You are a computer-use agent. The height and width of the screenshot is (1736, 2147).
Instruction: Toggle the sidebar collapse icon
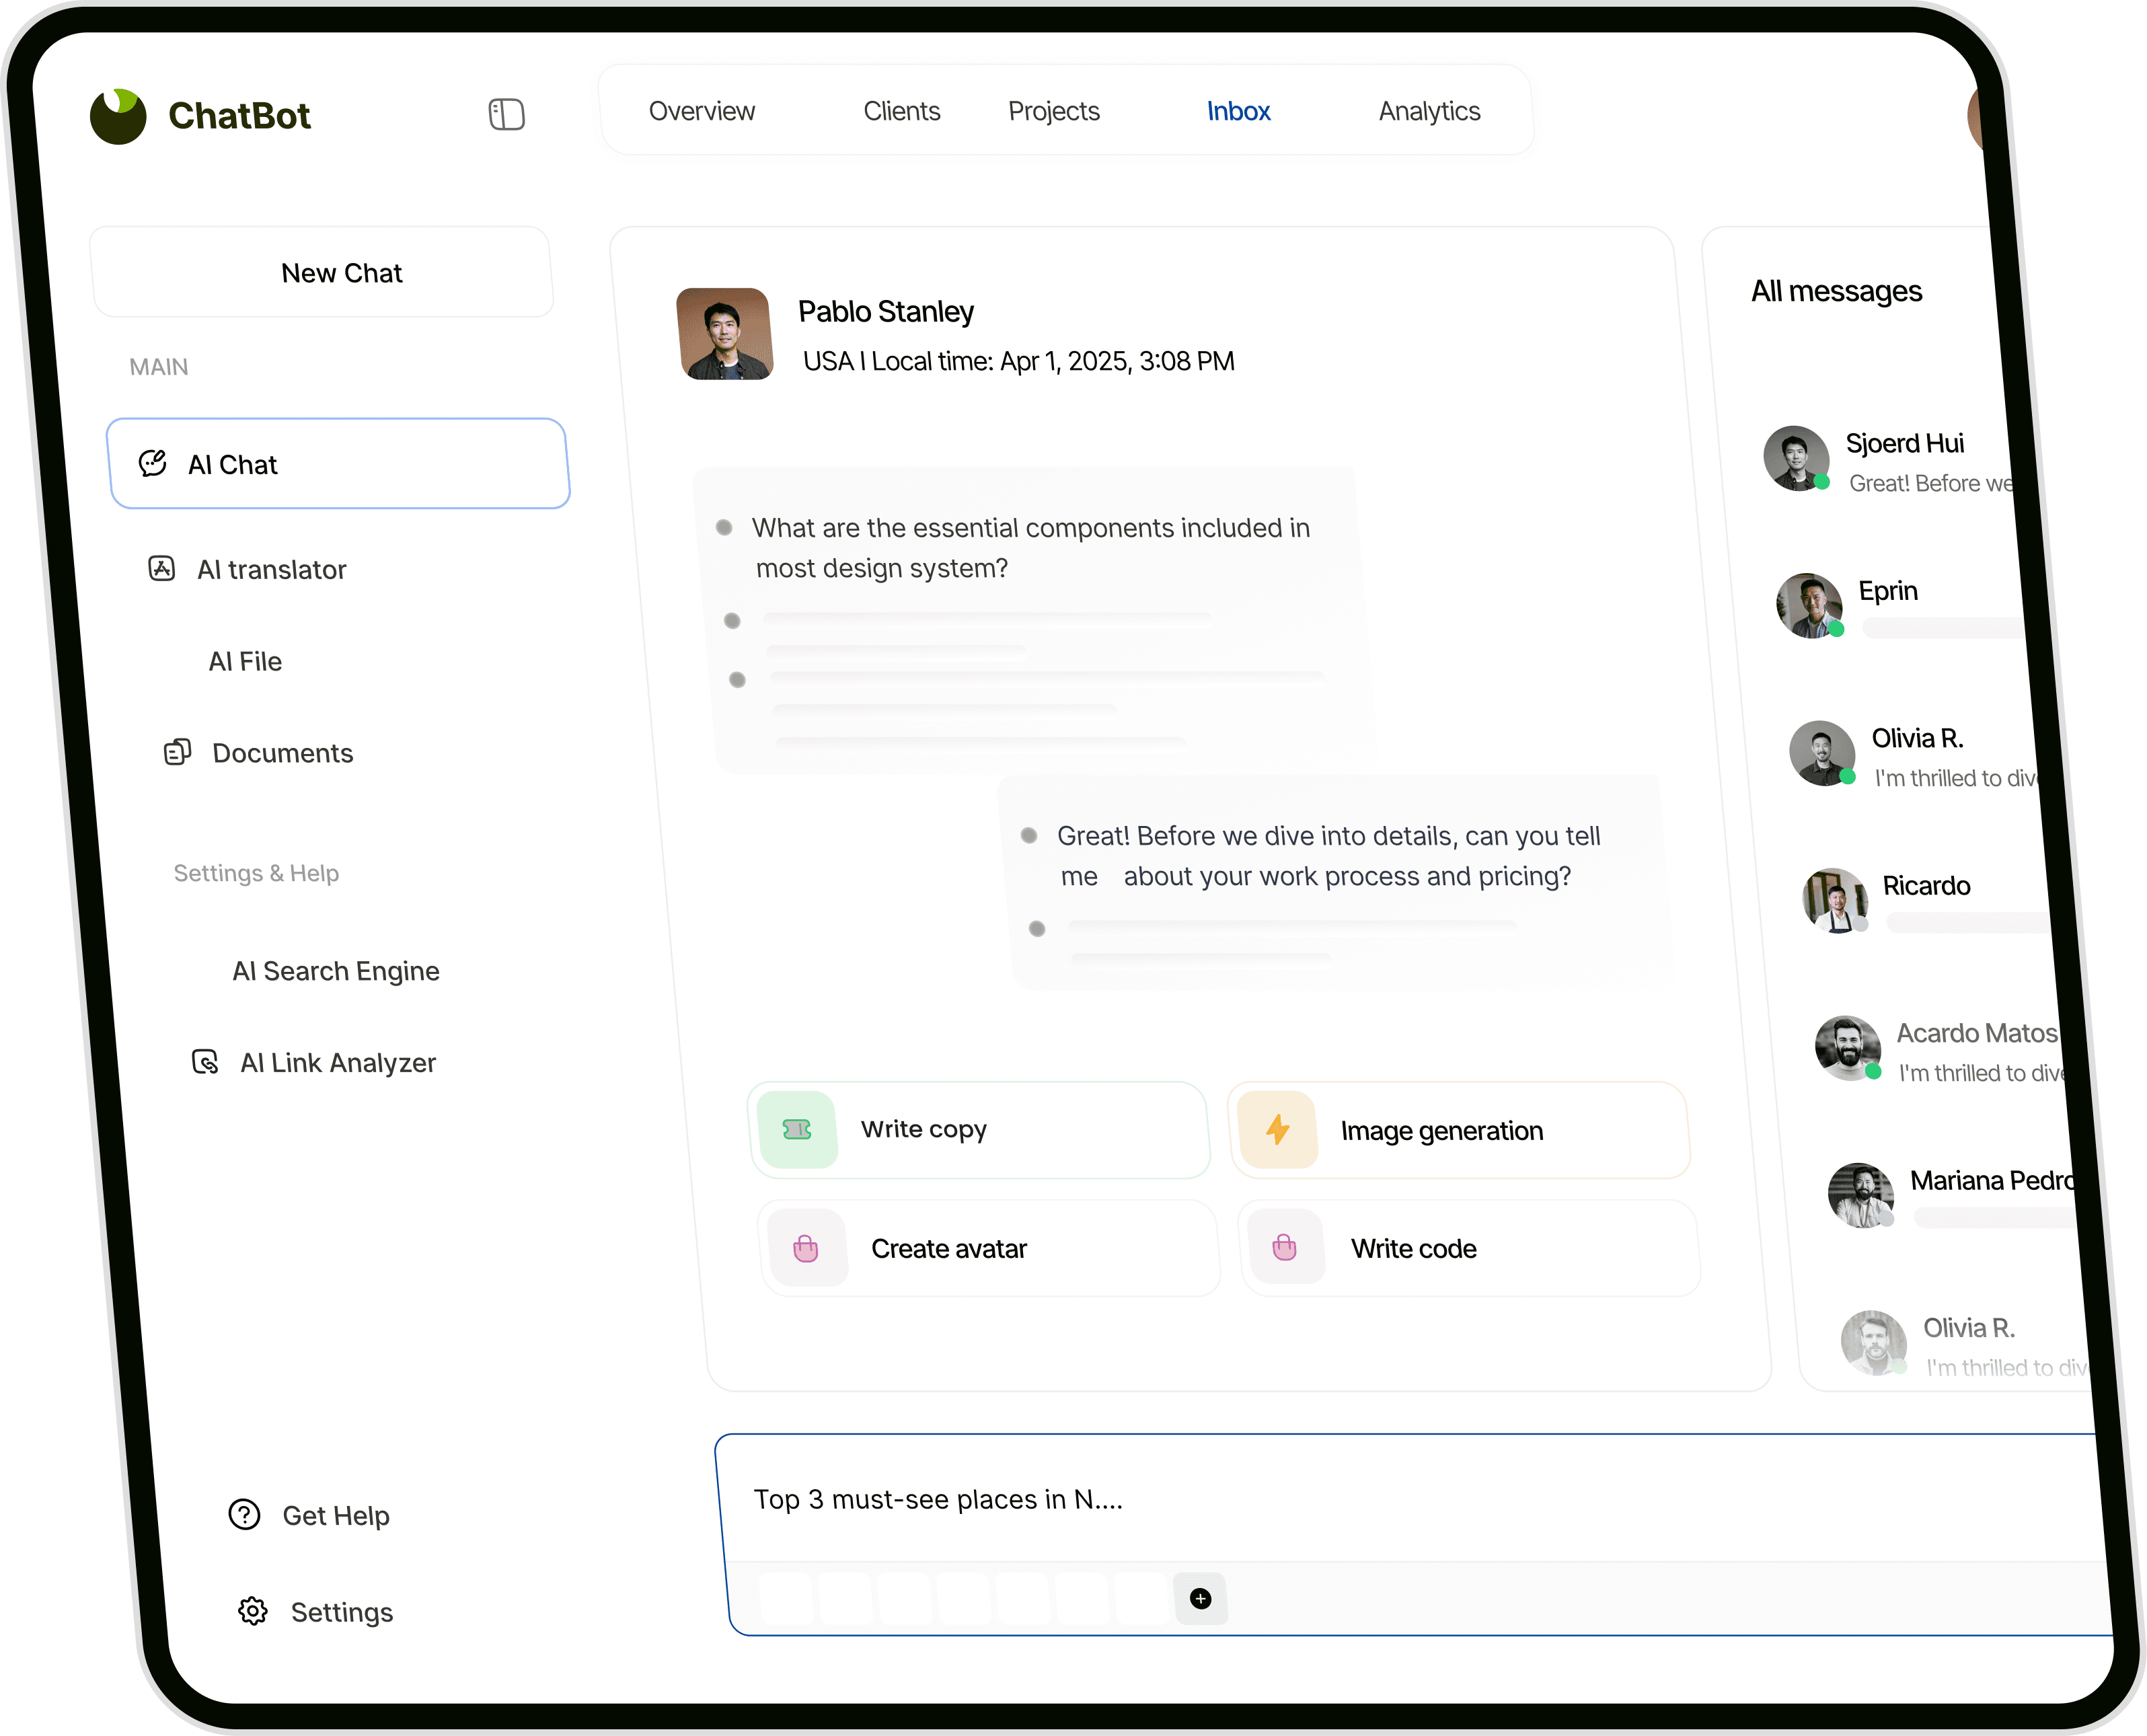click(x=506, y=114)
